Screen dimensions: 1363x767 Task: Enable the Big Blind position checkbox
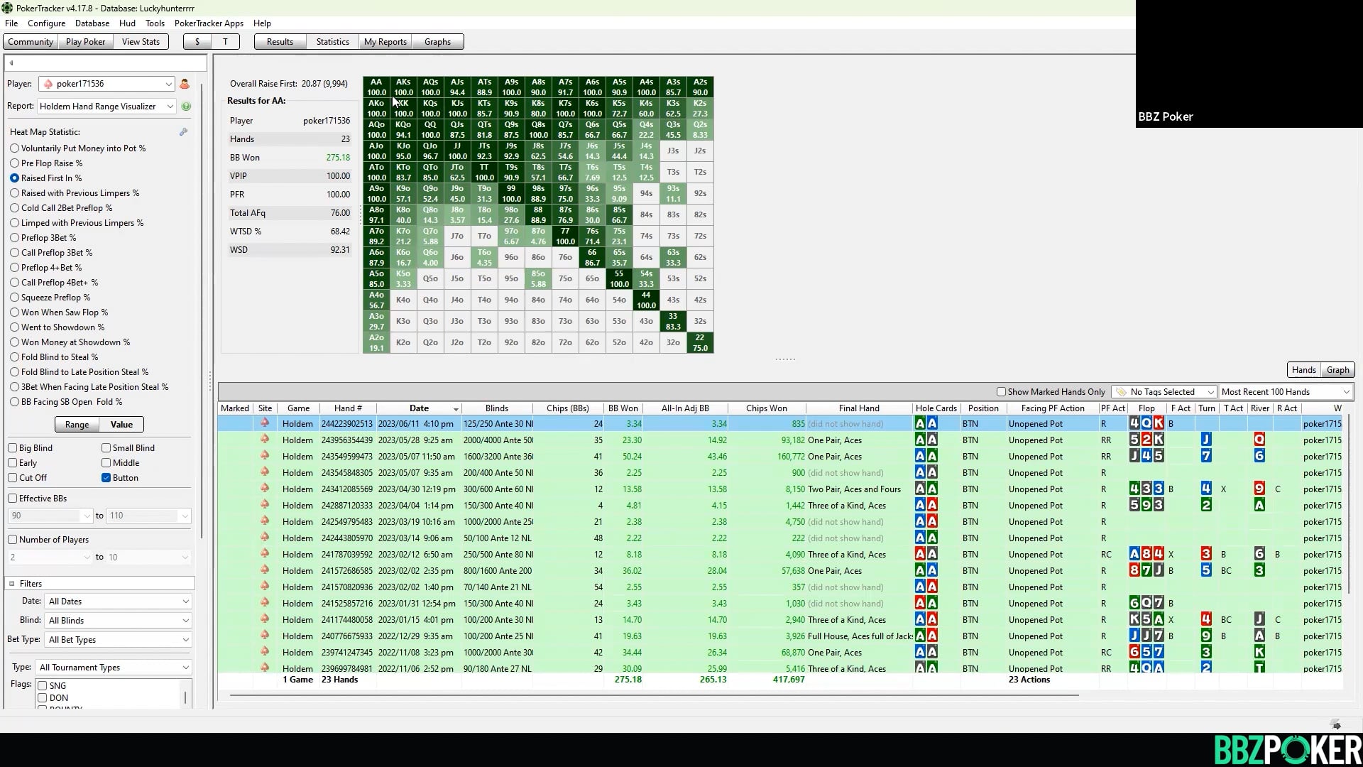(x=13, y=448)
